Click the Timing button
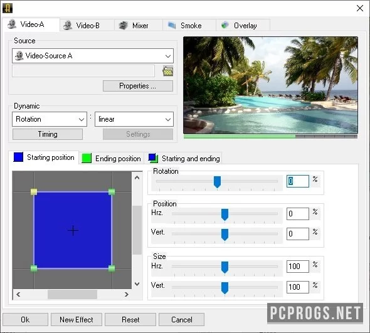This screenshot has height=333, width=370. [x=48, y=134]
